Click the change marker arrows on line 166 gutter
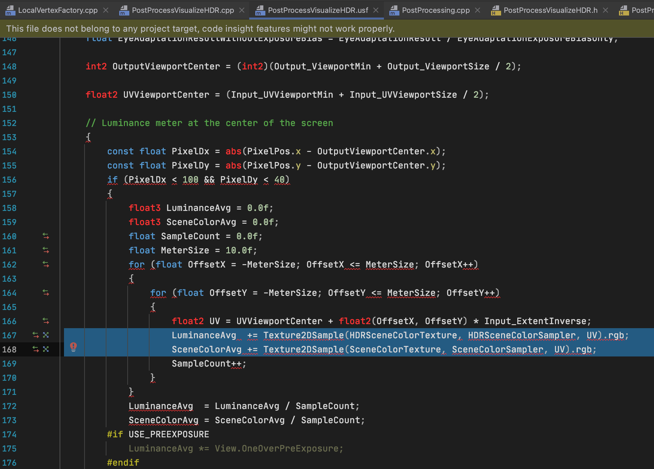654x469 pixels. point(46,321)
